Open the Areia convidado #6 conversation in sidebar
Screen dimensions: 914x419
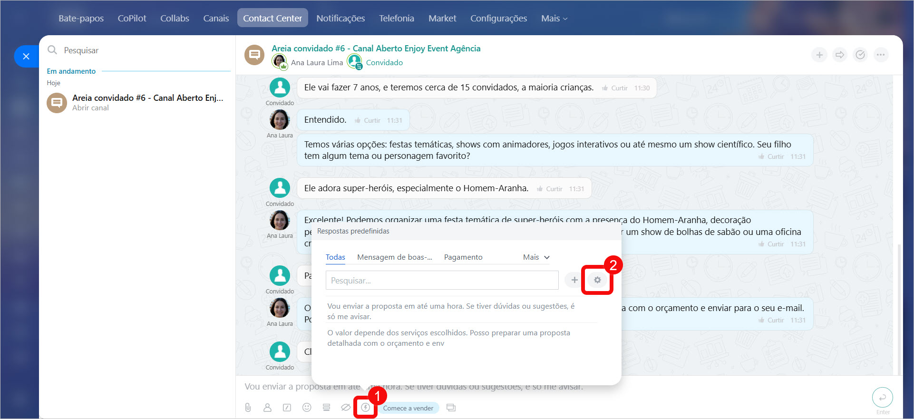tap(138, 102)
